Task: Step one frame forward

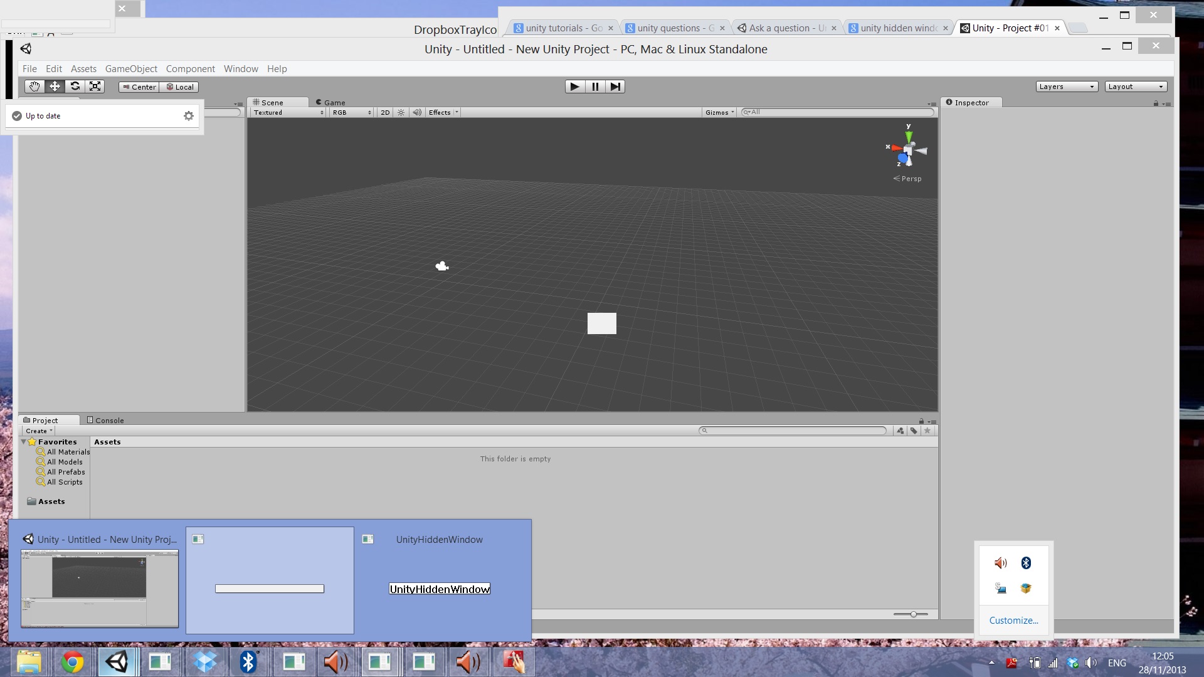Action: (x=615, y=87)
